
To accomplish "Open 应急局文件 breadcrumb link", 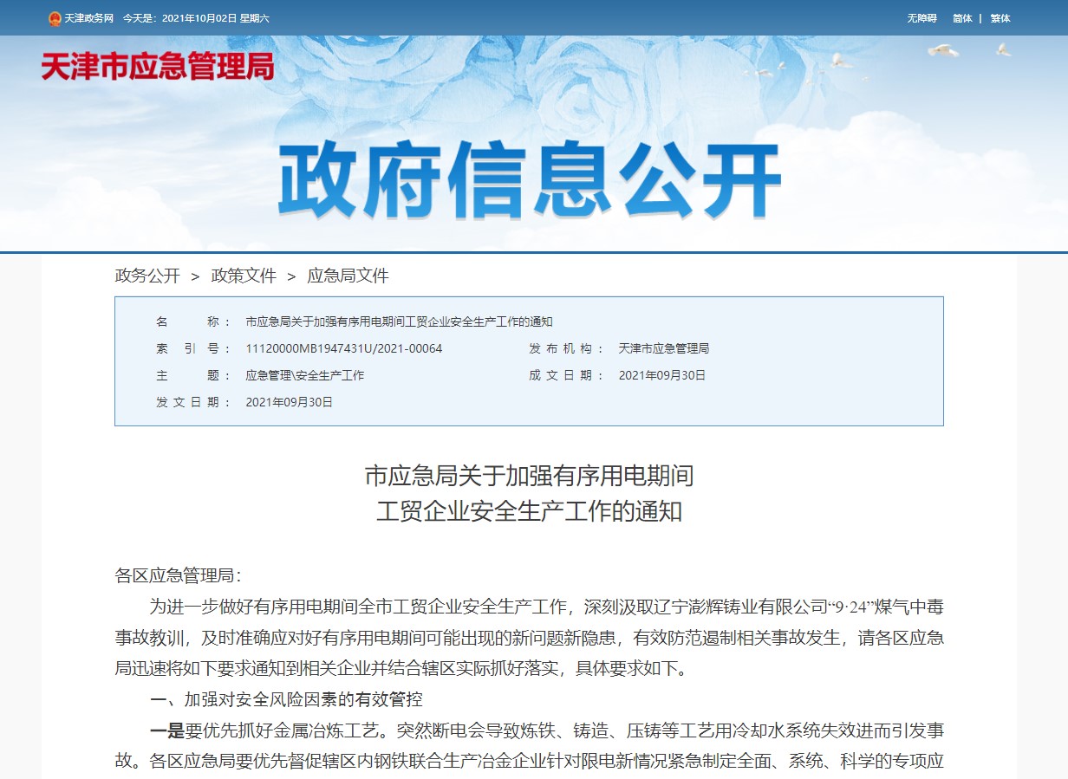I will coord(348,276).
